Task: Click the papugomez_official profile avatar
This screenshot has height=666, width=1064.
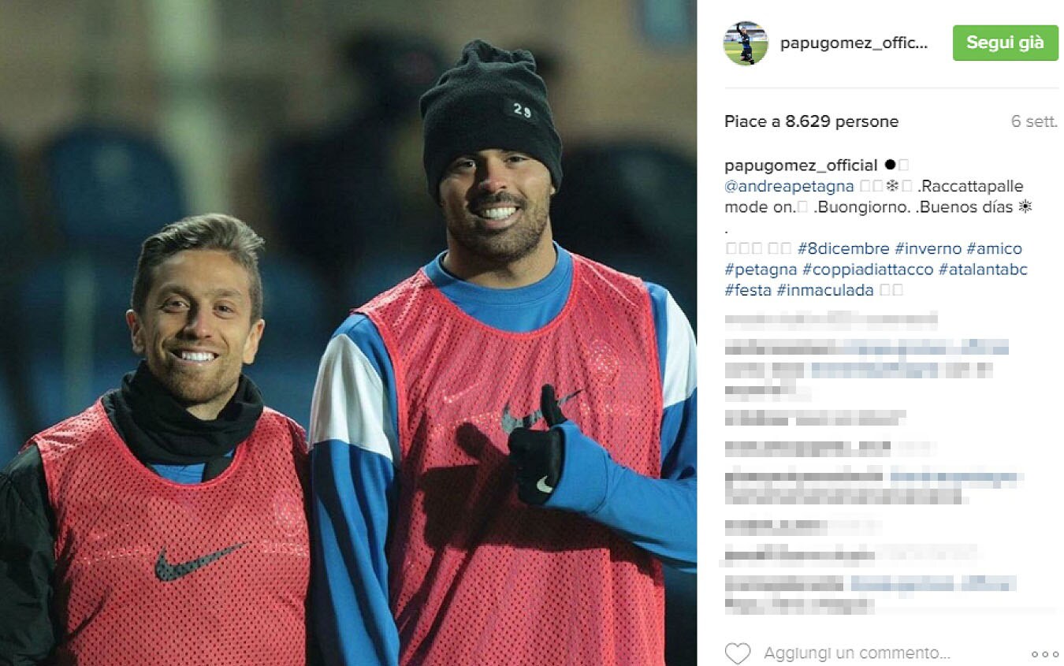Action: pos(746,43)
